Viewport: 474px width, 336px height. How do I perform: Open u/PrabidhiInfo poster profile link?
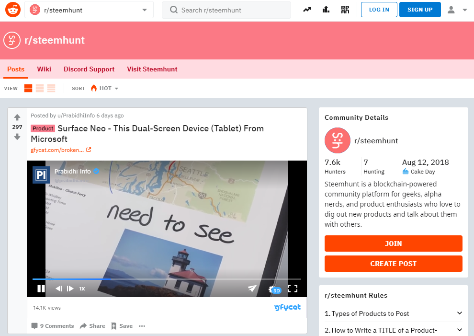click(76, 116)
